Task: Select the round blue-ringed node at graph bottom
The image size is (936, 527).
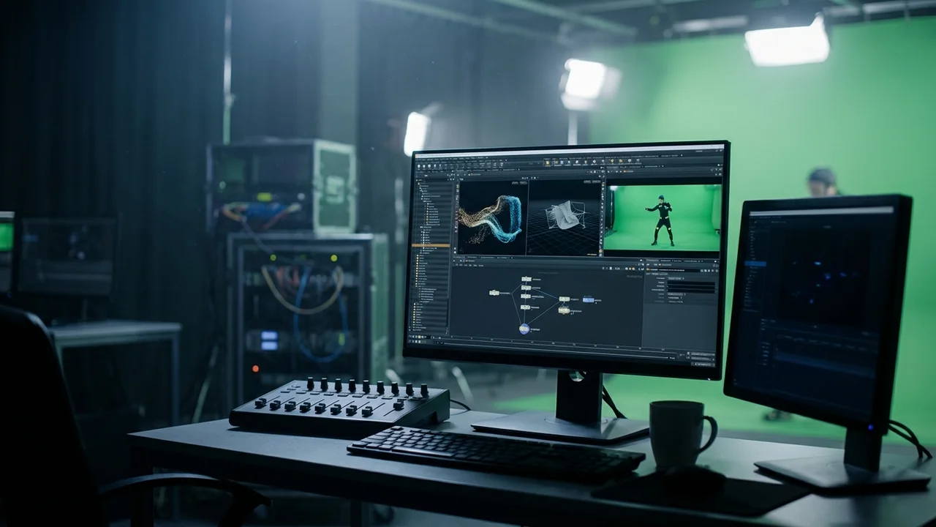Action: [x=524, y=329]
